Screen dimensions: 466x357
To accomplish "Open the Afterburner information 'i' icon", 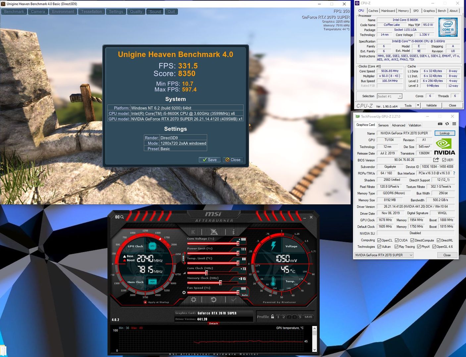I will [x=233, y=232].
